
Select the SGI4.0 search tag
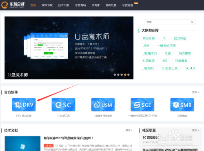[190, 68]
